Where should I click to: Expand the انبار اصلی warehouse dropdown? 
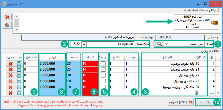(x=167, y=44)
